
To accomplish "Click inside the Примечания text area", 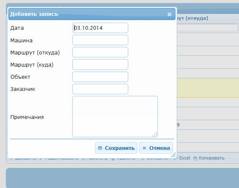I will click(x=115, y=116).
